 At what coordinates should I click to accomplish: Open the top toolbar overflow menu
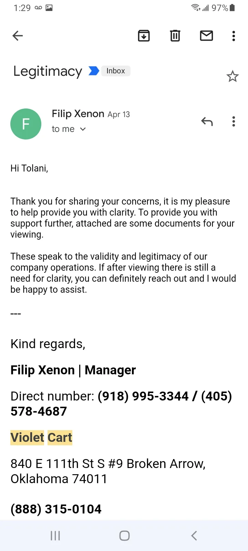coord(234,36)
